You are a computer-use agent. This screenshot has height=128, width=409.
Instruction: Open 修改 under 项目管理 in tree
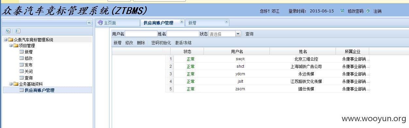pos(28,58)
